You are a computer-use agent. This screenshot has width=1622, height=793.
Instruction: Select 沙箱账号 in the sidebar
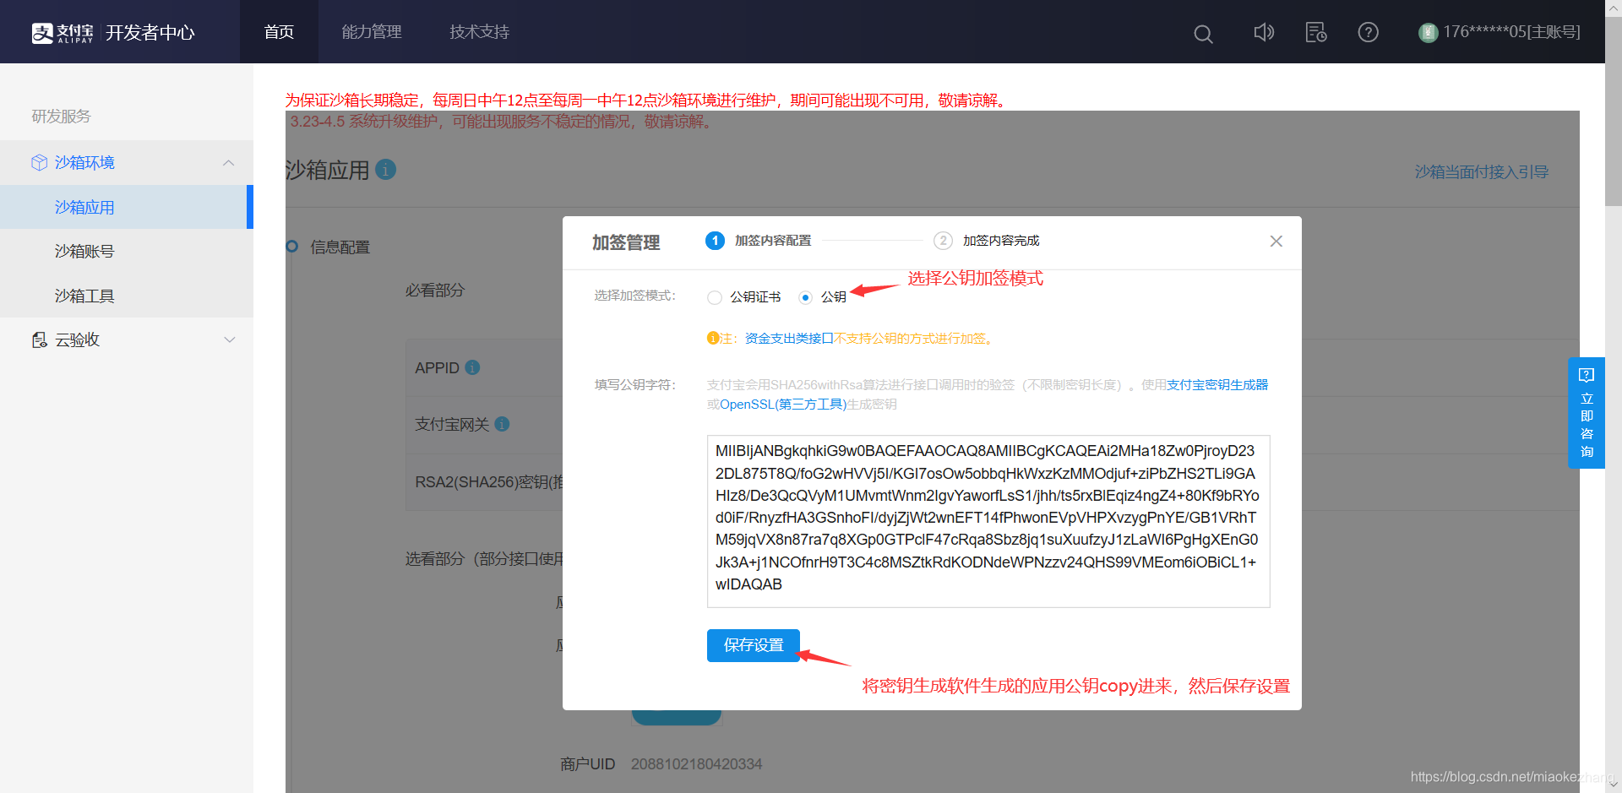(125, 251)
